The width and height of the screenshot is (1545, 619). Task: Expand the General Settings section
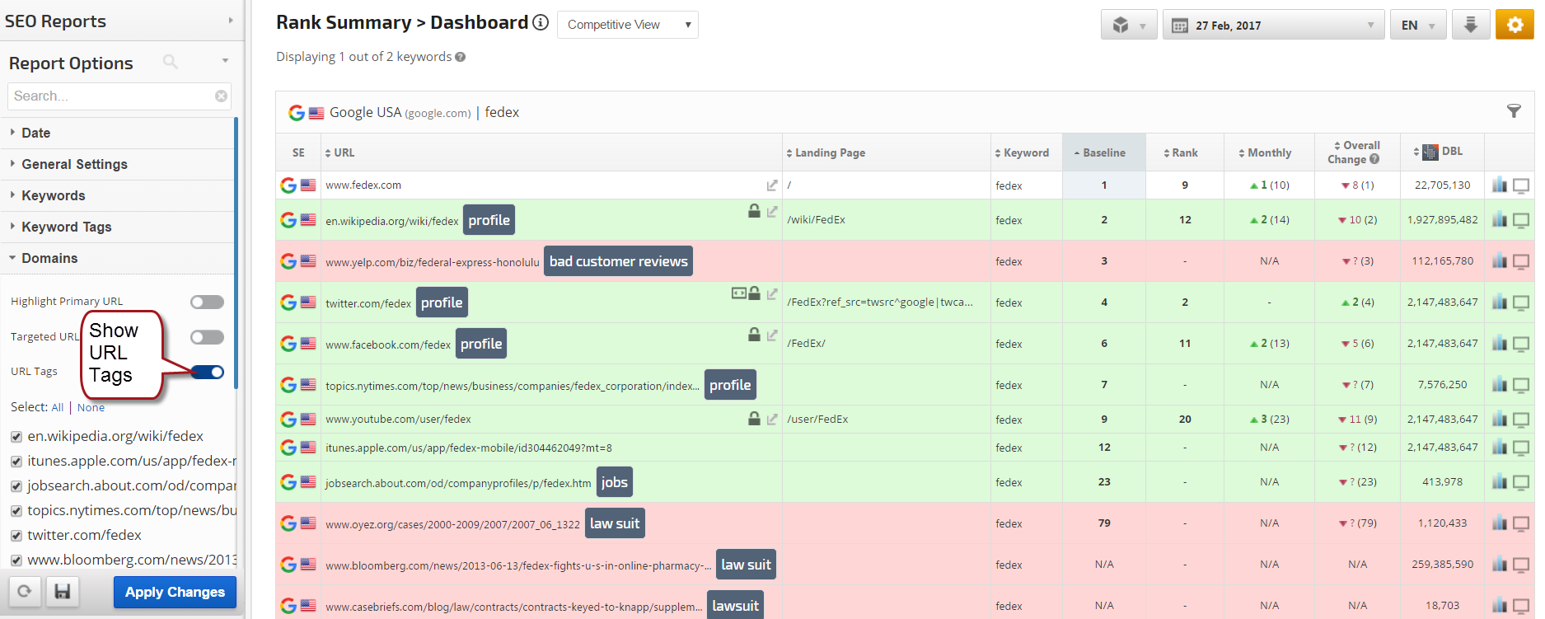[74, 164]
